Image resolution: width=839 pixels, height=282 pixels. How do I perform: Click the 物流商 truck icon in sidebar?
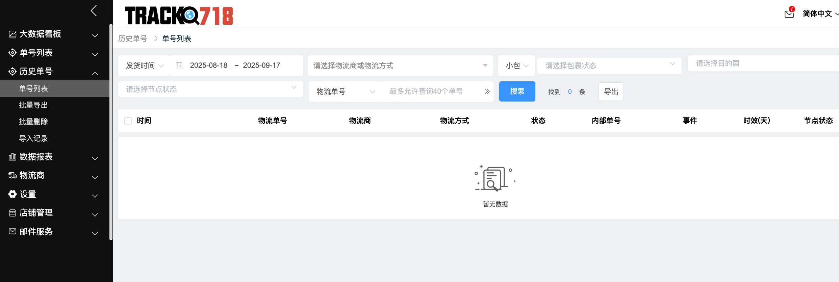(x=12, y=175)
